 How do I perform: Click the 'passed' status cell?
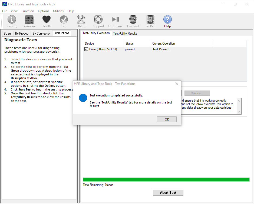130,49
